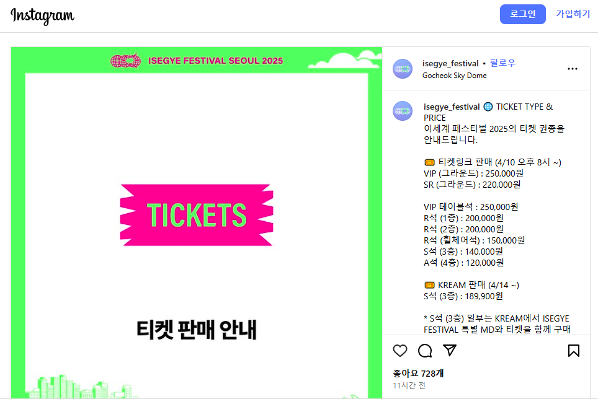Open the isegye_festival avatar beside the caption
The image size is (598, 399).
pos(403,111)
